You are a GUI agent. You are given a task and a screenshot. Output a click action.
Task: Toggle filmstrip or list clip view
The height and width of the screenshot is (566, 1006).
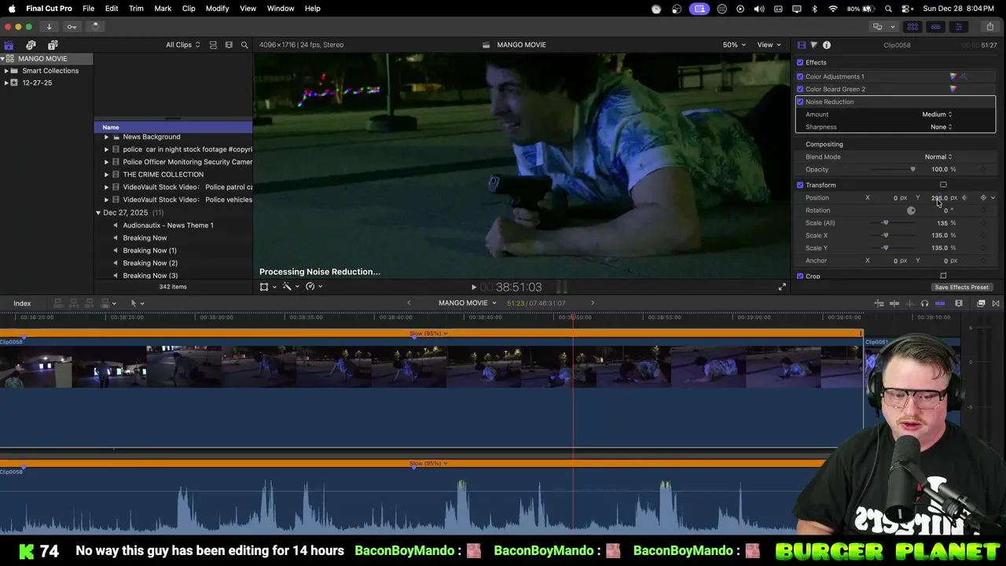tap(213, 45)
